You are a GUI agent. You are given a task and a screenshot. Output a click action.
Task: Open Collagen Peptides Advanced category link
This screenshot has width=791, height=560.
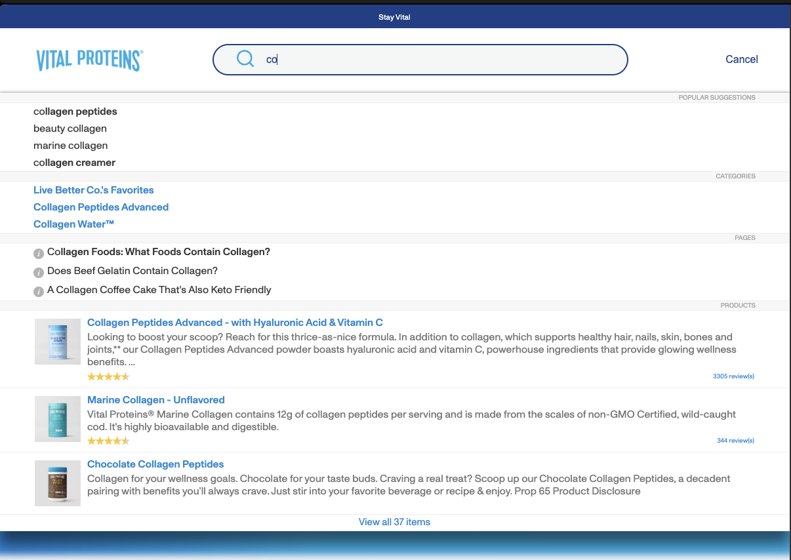coord(101,207)
